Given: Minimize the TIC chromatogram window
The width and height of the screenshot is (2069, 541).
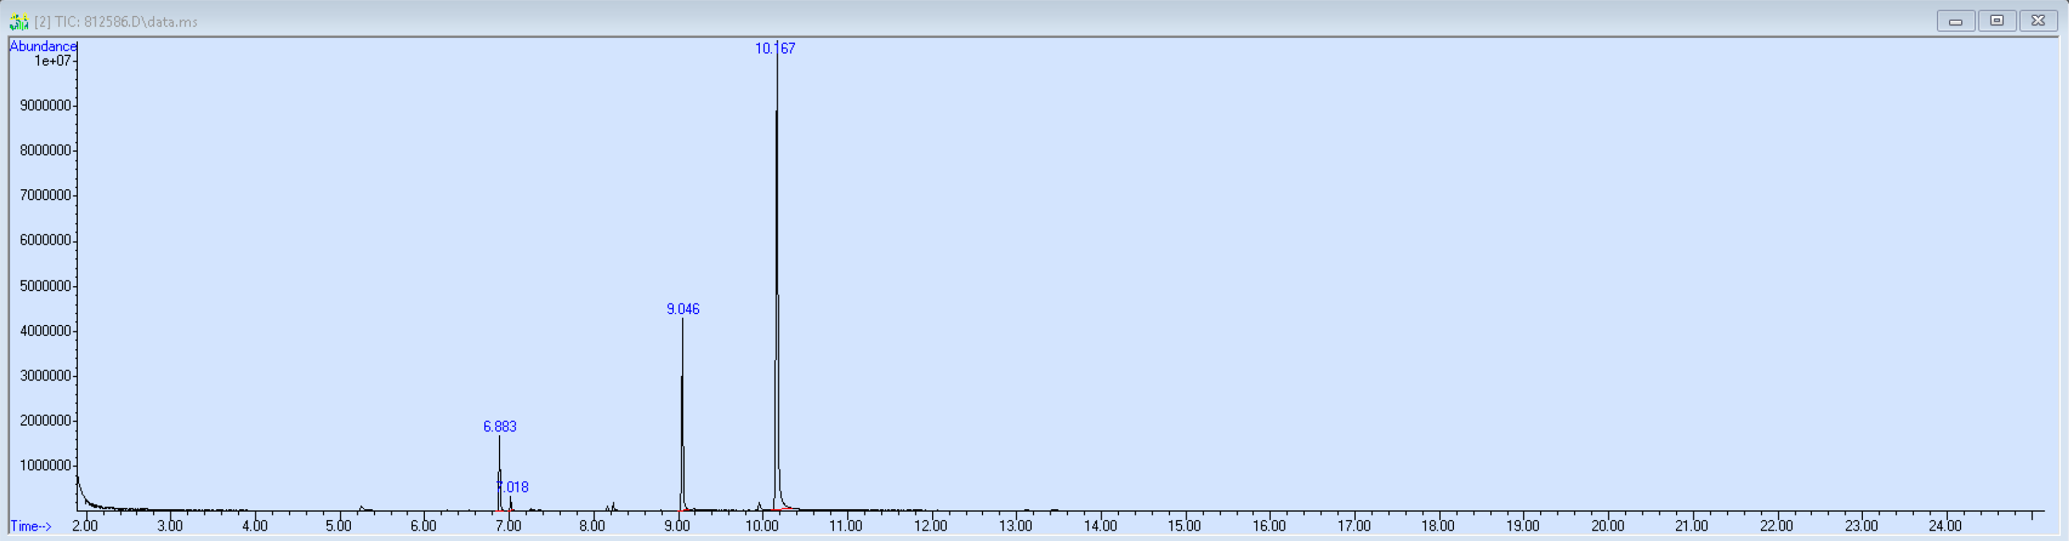Looking at the screenshot, I should tap(1955, 21).
